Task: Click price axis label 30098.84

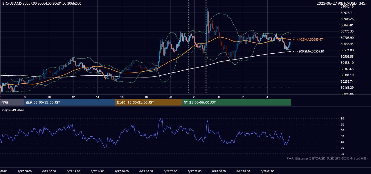Action: 347,94
